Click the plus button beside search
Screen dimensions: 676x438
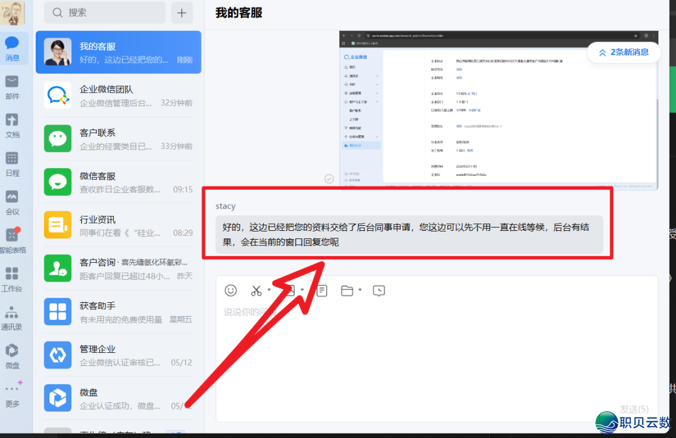tap(182, 13)
